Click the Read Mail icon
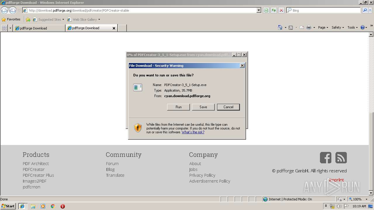The height and width of the screenshot is (210, 374). point(302,27)
